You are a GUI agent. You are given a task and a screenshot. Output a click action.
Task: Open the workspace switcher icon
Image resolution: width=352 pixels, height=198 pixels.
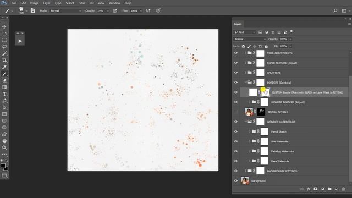coord(344,10)
